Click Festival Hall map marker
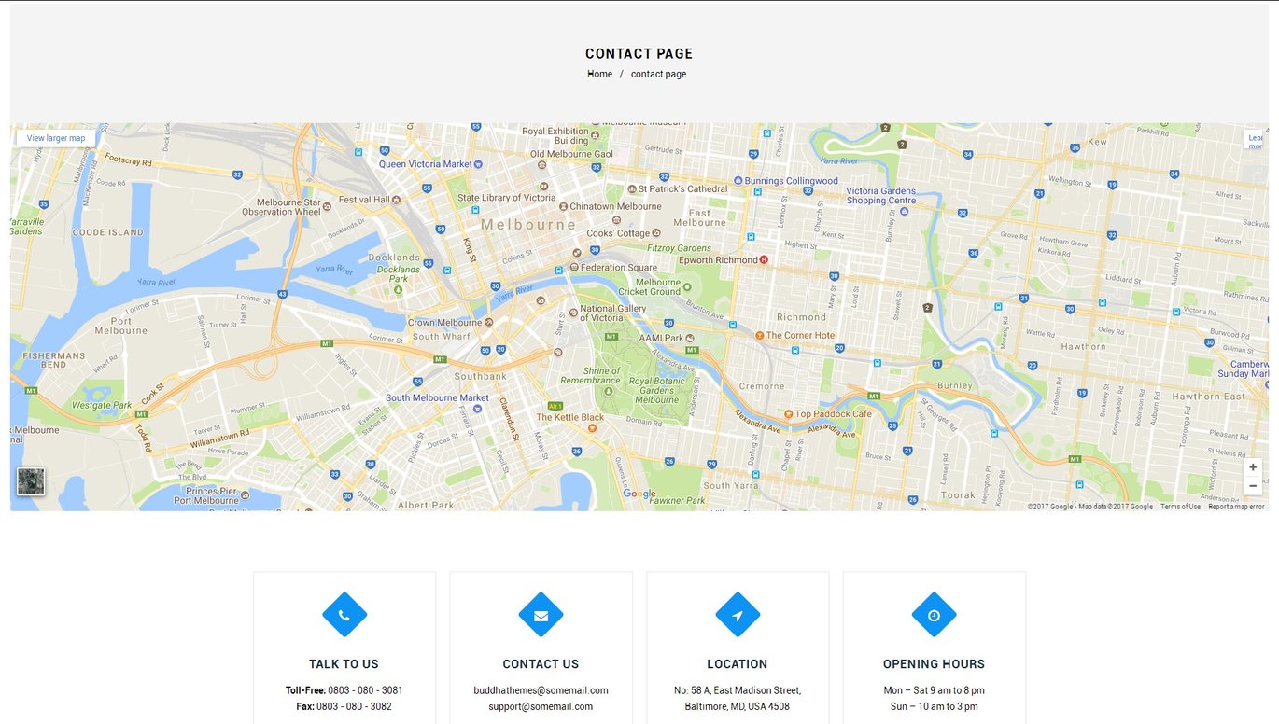 coord(396,200)
